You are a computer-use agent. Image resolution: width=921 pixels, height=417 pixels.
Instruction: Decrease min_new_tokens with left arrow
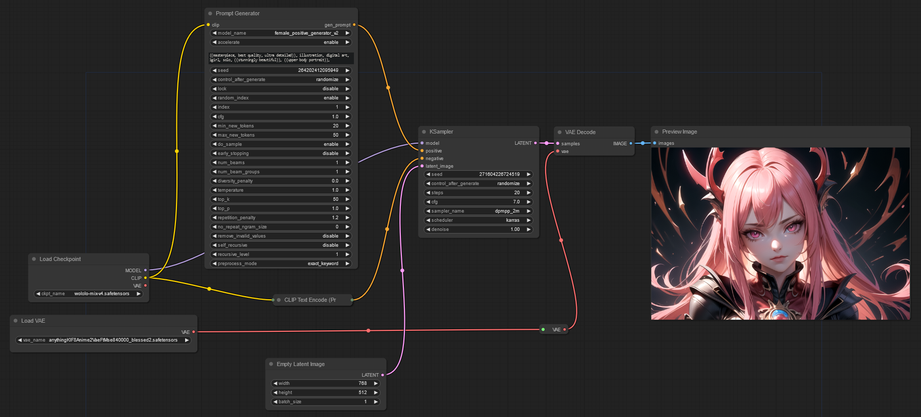point(214,126)
